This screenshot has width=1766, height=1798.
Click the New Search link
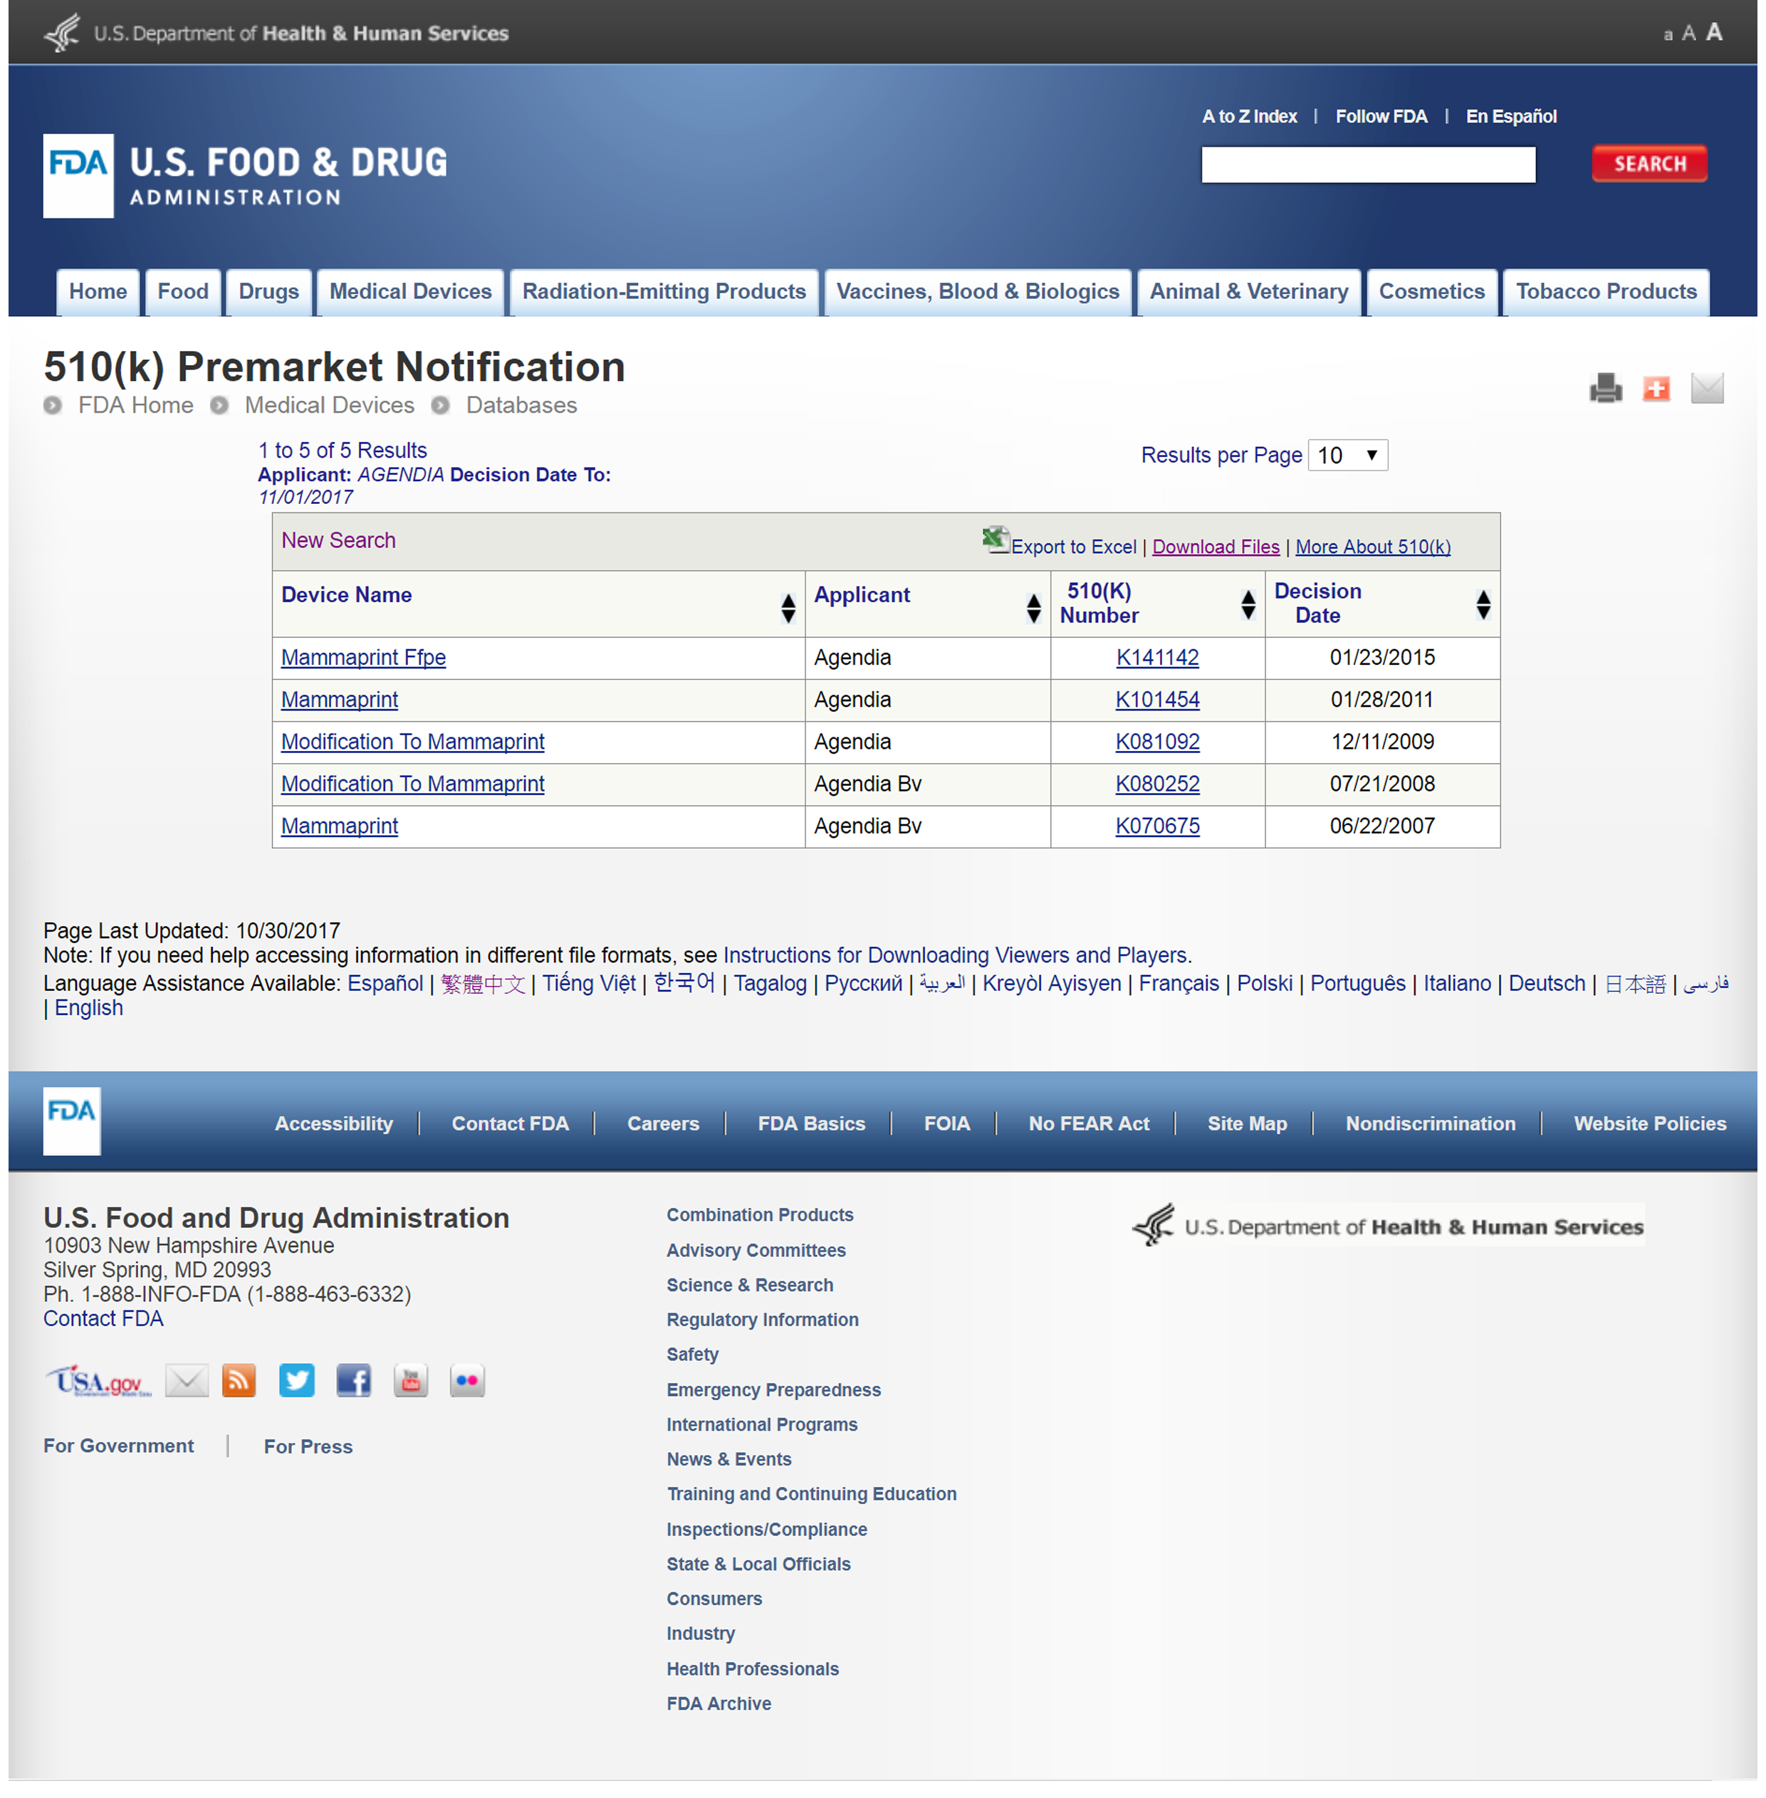tap(338, 540)
